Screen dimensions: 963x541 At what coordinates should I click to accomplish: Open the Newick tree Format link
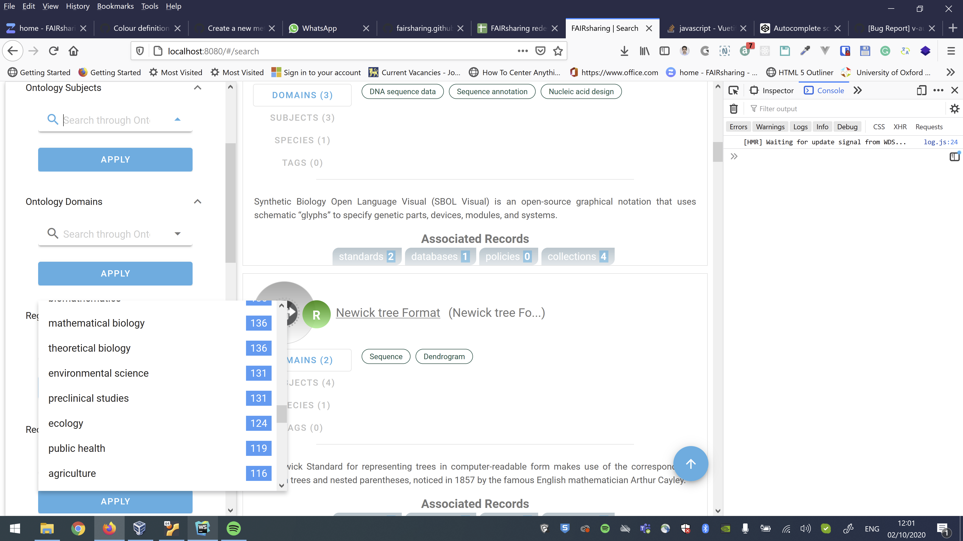click(388, 313)
